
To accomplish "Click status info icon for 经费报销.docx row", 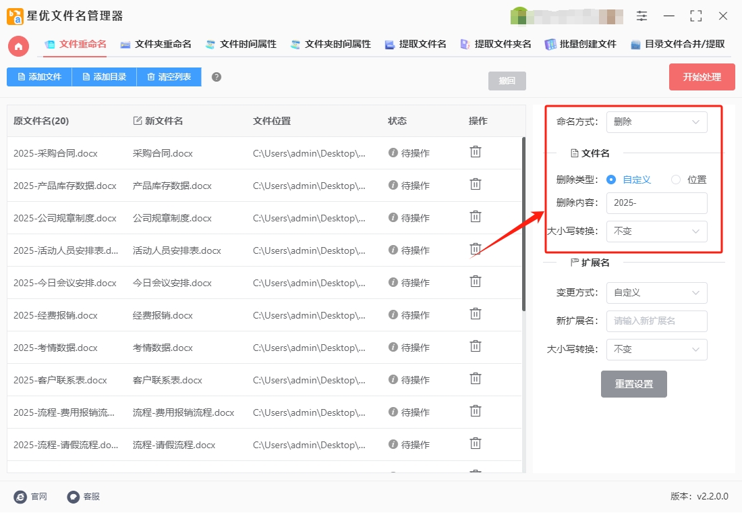I will tap(393, 315).
